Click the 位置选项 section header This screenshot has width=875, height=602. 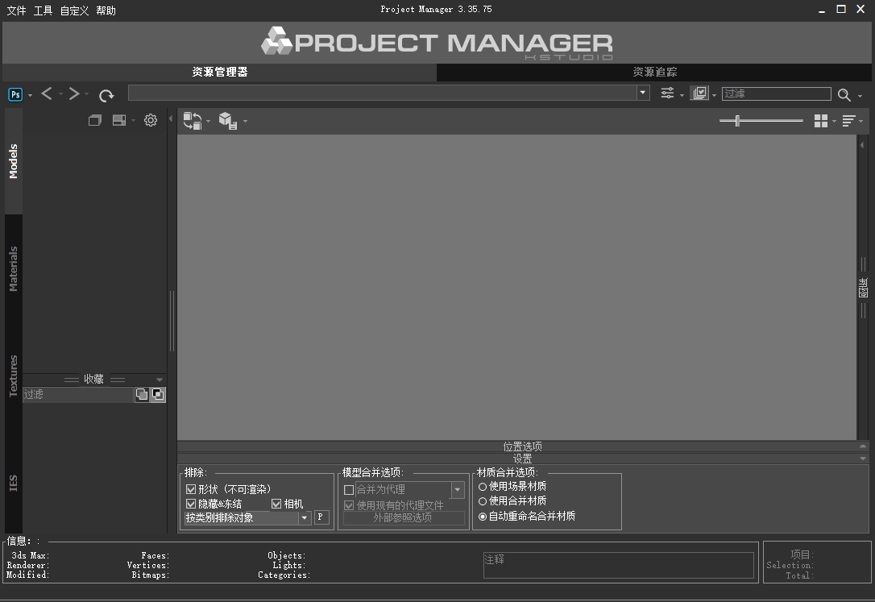point(522,446)
